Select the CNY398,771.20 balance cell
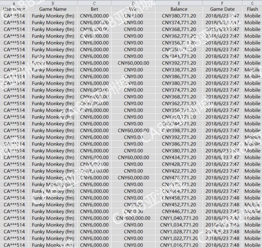The height and width of the screenshot is (248, 262). coord(179,131)
